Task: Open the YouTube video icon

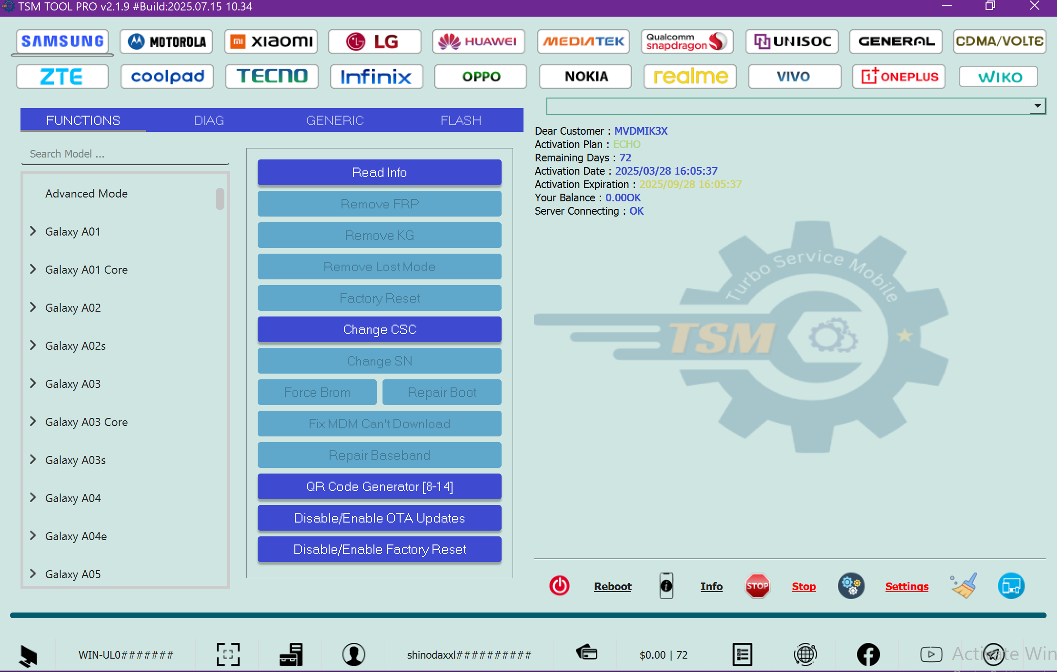Action: (x=931, y=654)
